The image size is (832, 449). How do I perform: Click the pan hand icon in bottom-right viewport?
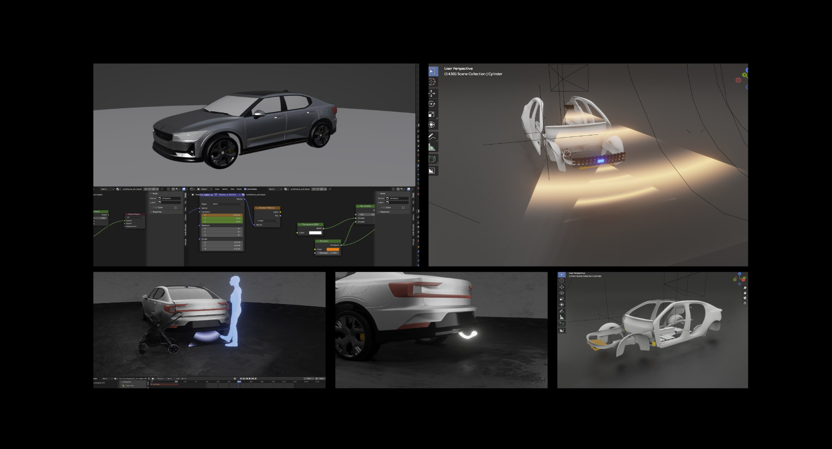pos(745,293)
